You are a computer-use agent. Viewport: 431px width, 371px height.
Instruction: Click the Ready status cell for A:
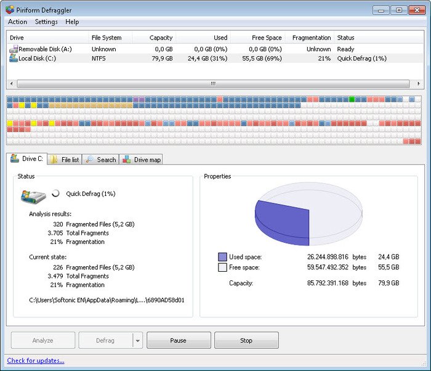pos(345,49)
